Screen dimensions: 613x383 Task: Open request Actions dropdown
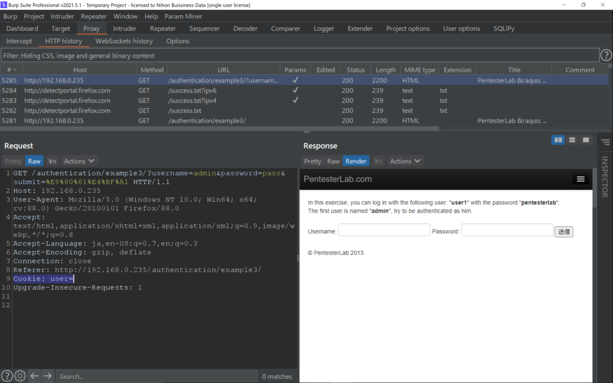click(x=79, y=161)
